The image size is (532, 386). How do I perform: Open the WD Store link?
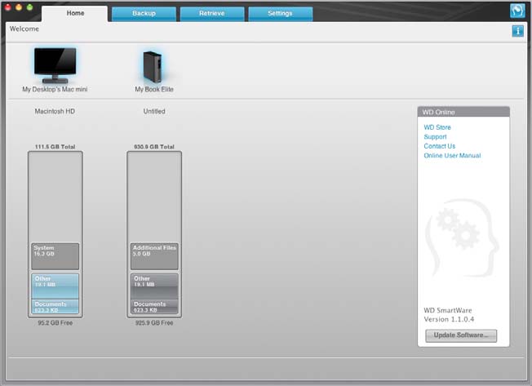pos(437,127)
